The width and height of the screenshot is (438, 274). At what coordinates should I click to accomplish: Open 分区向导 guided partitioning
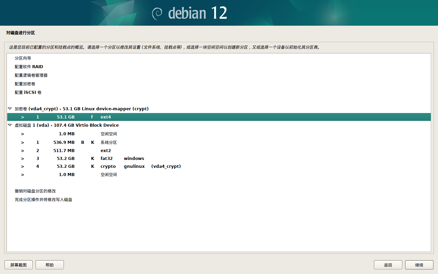219,58
